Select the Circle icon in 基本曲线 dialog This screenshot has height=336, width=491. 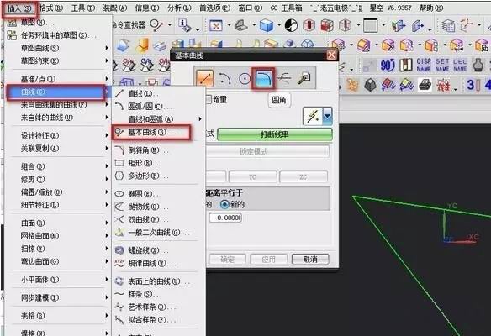coord(245,78)
